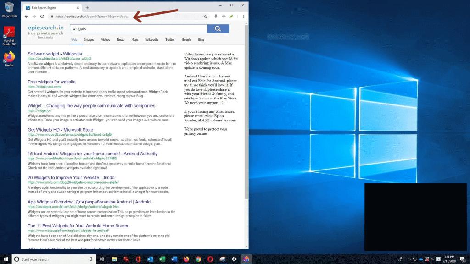Open '20 Widgets to Improve Your Website' result
Viewport: 470px width, 264px height.
pyautogui.click(x=71, y=177)
